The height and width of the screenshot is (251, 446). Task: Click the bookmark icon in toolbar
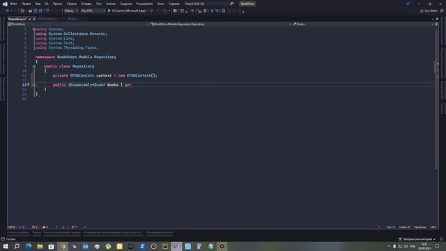pyautogui.click(x=224, y=11)
